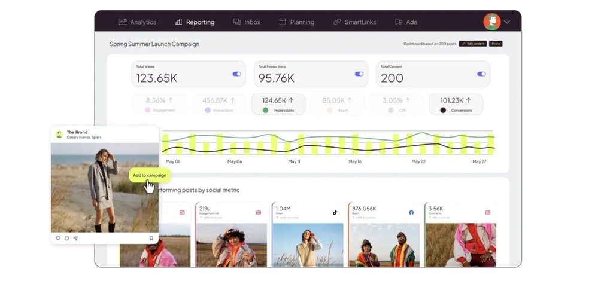The image size is (613, 284).
Task: Click the Ads megaphone icon
Action: point(398,22)
